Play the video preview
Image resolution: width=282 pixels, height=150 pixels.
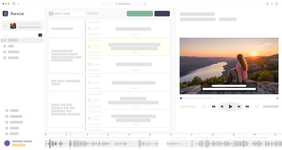coord(230,107)
